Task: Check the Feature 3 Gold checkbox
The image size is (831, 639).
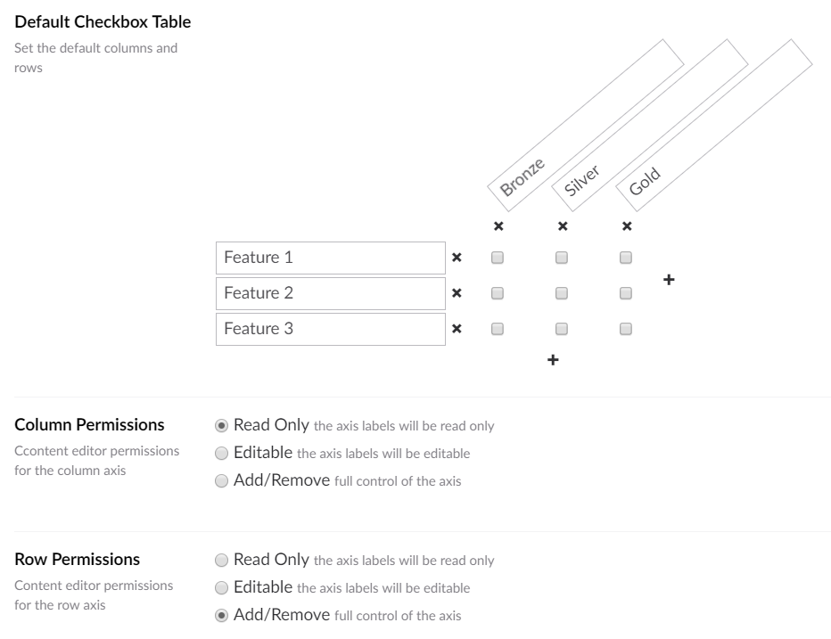Action: coord(625,329)
